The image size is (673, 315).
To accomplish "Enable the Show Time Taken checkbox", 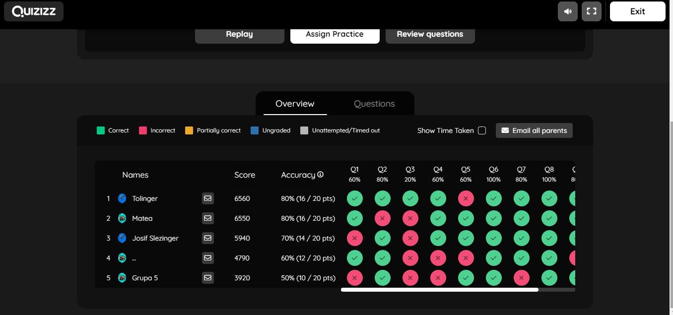I will point(482,130).
